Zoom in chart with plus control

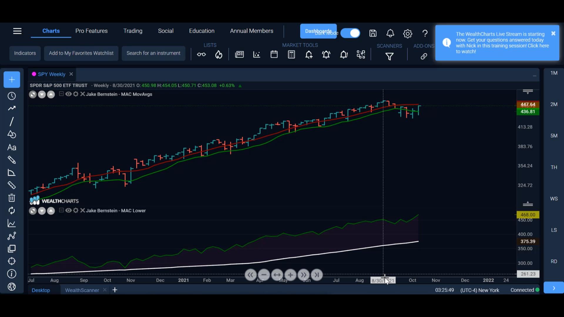290,275
